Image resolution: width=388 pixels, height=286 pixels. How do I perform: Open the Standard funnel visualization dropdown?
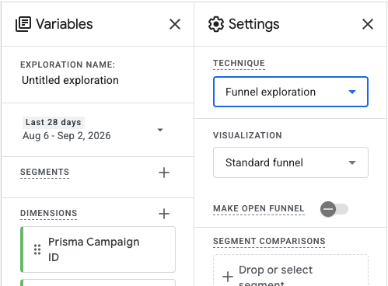(x=291, y=162)
